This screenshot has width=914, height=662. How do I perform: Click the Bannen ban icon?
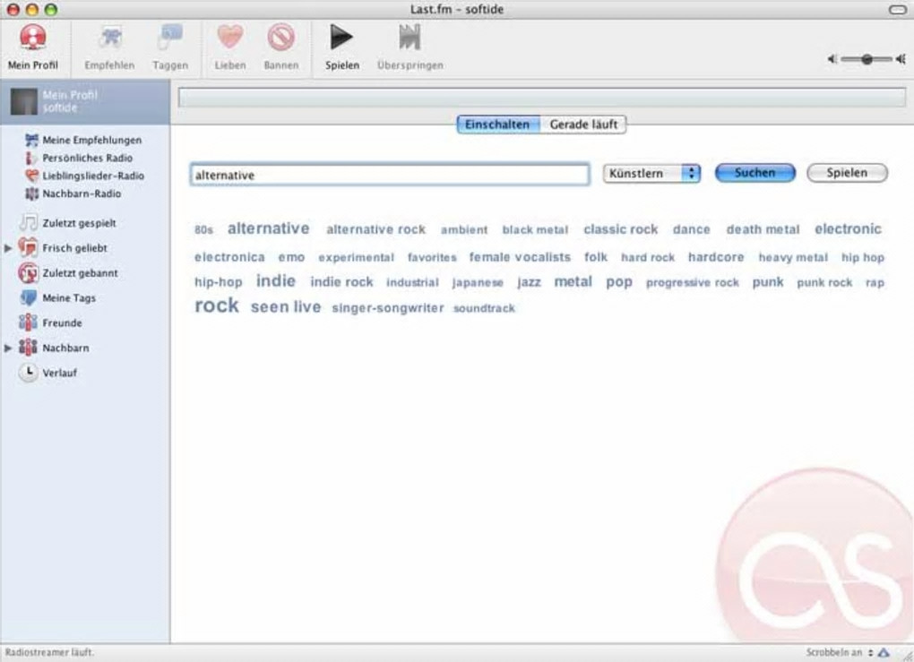pos(281,38)
